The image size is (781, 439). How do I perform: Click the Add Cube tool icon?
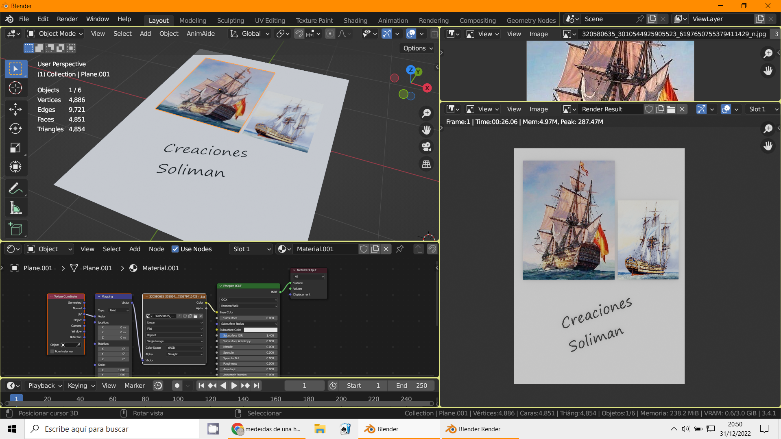(15, 229)
